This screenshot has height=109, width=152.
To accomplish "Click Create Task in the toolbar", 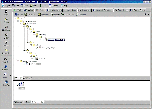I will click(x=68, y=15).
